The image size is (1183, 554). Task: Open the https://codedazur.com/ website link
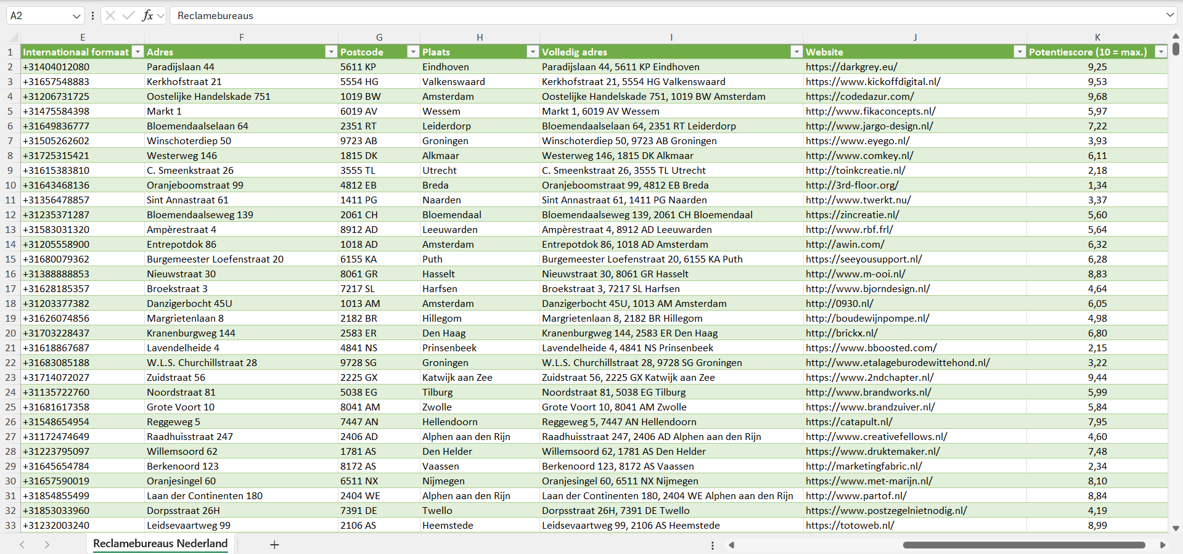tap(859, 96)
